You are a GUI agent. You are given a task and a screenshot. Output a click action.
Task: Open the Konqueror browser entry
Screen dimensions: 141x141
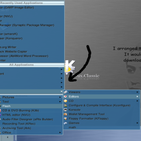click(32, 38)
